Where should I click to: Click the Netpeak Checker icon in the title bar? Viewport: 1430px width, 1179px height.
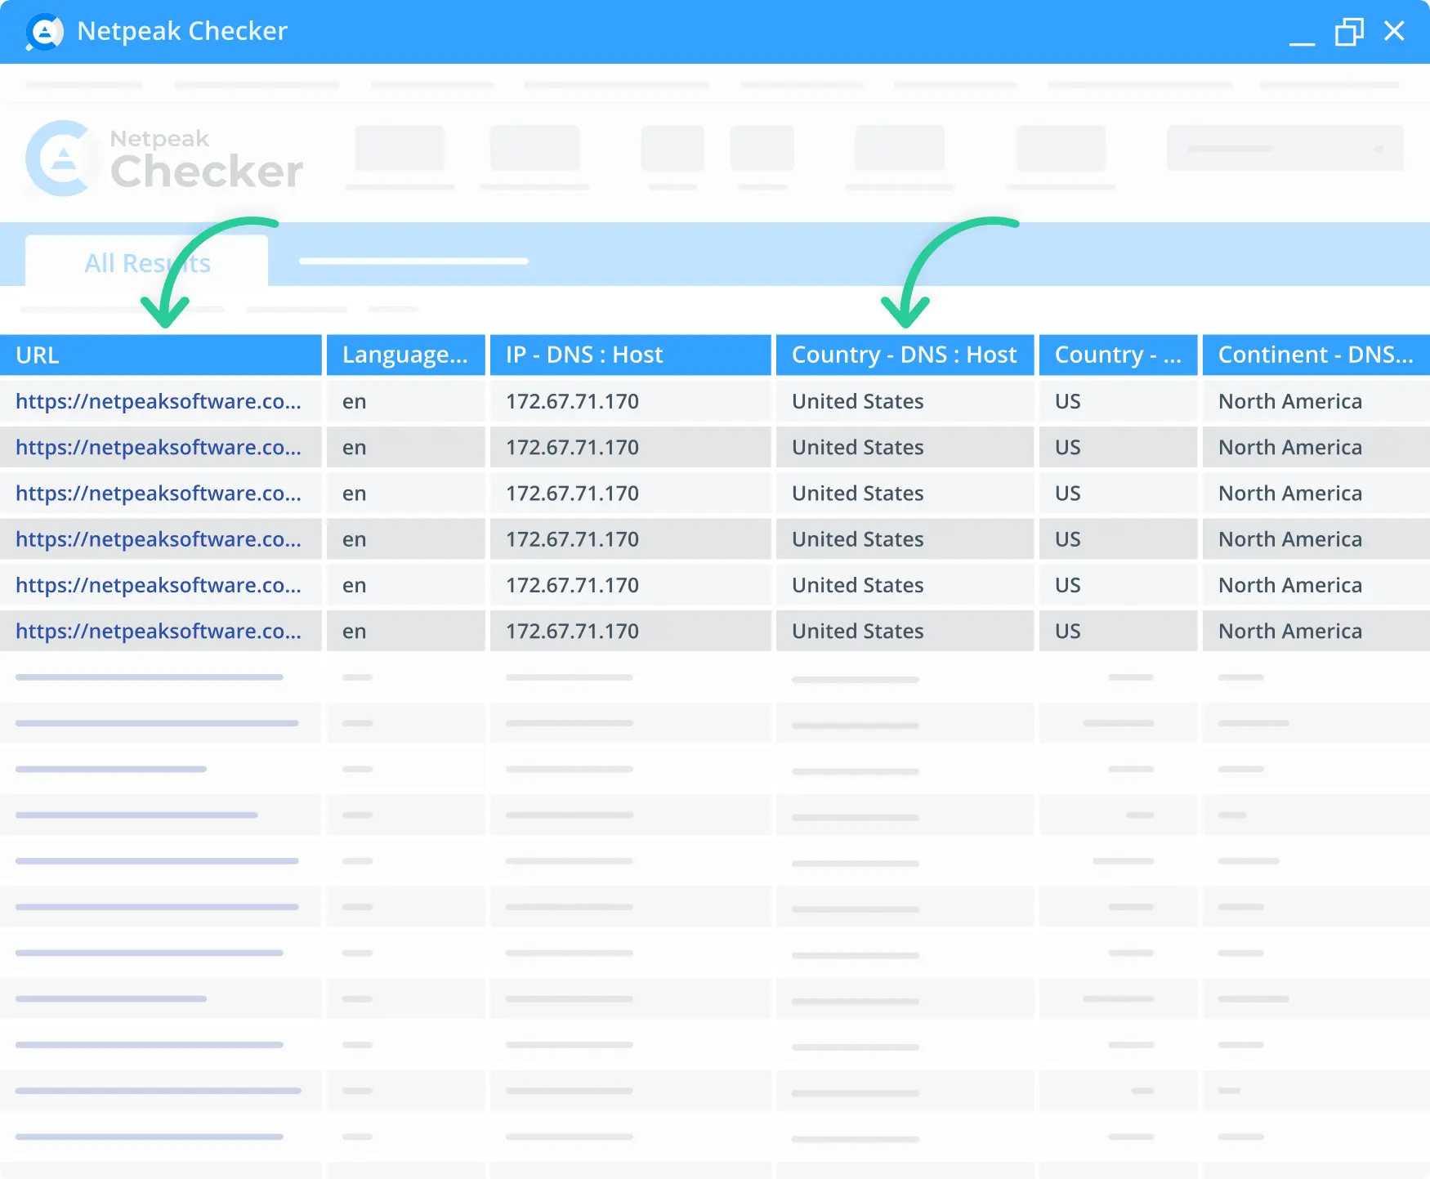click(x=44, y=32)
